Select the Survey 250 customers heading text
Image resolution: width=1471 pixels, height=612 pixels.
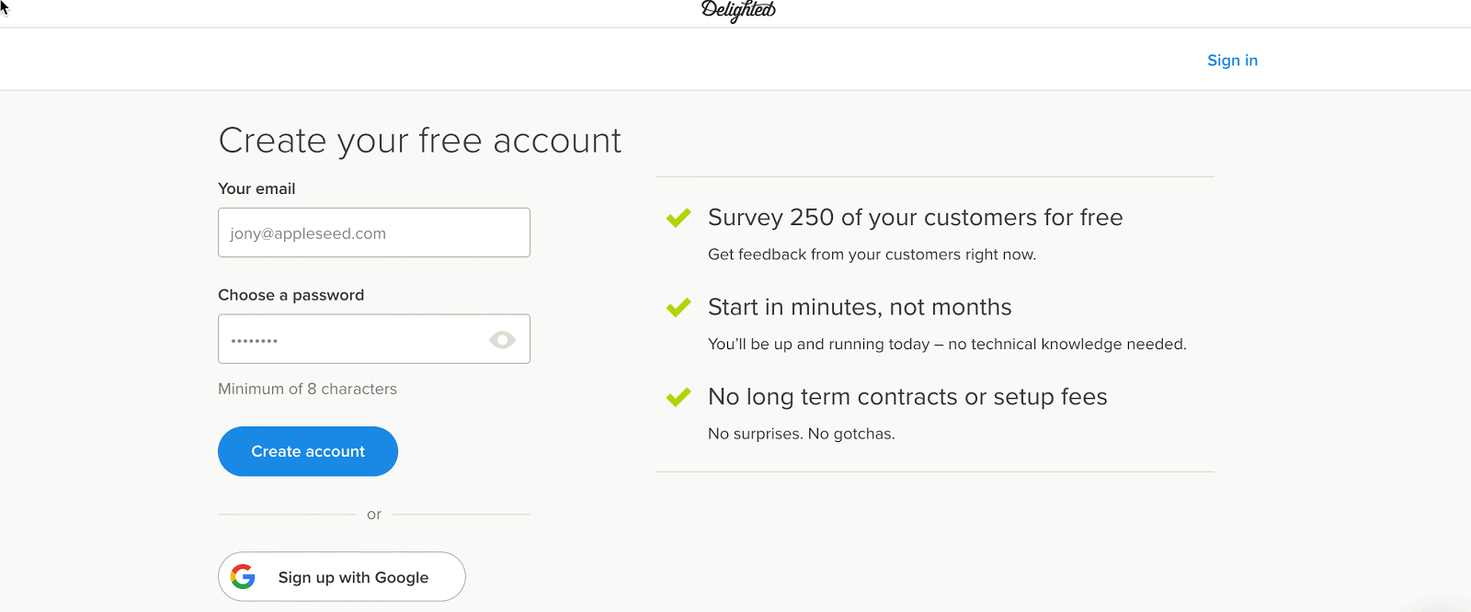(x=915, y=218)
